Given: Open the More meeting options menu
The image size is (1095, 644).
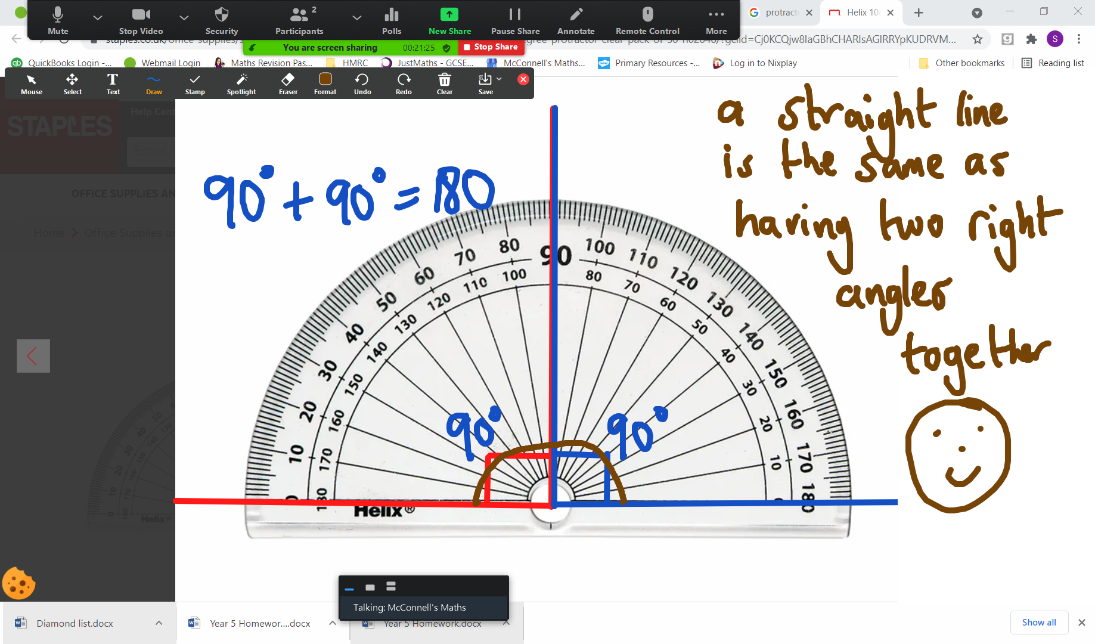Looking at the screenshot, I should point(716,20).
